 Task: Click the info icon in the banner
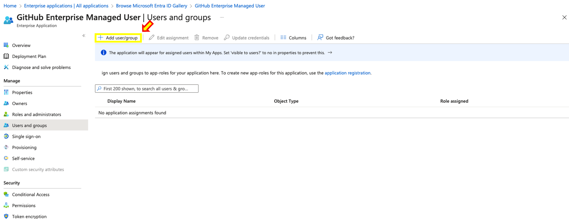pyautogui.click(x=103, y=52)
